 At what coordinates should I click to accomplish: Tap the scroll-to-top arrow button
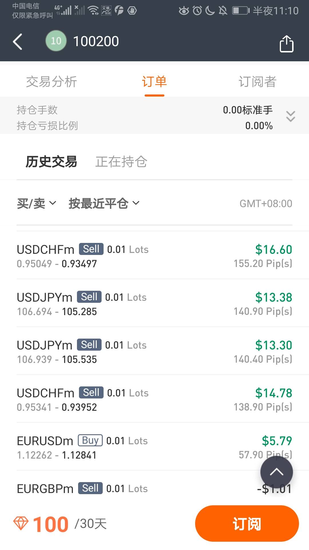[x=276, y=472]
